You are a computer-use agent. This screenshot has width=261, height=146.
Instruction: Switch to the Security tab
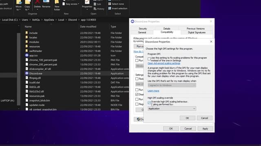tap(143, 28)
